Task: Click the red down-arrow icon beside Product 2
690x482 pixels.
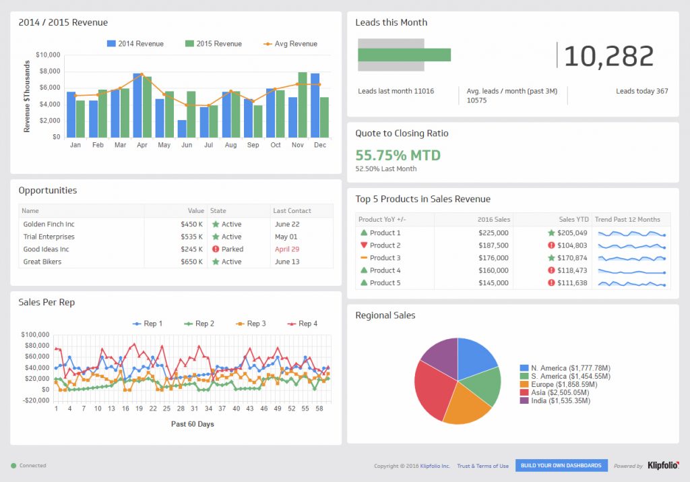Action: pyautogui.click(x=365, y=245)
